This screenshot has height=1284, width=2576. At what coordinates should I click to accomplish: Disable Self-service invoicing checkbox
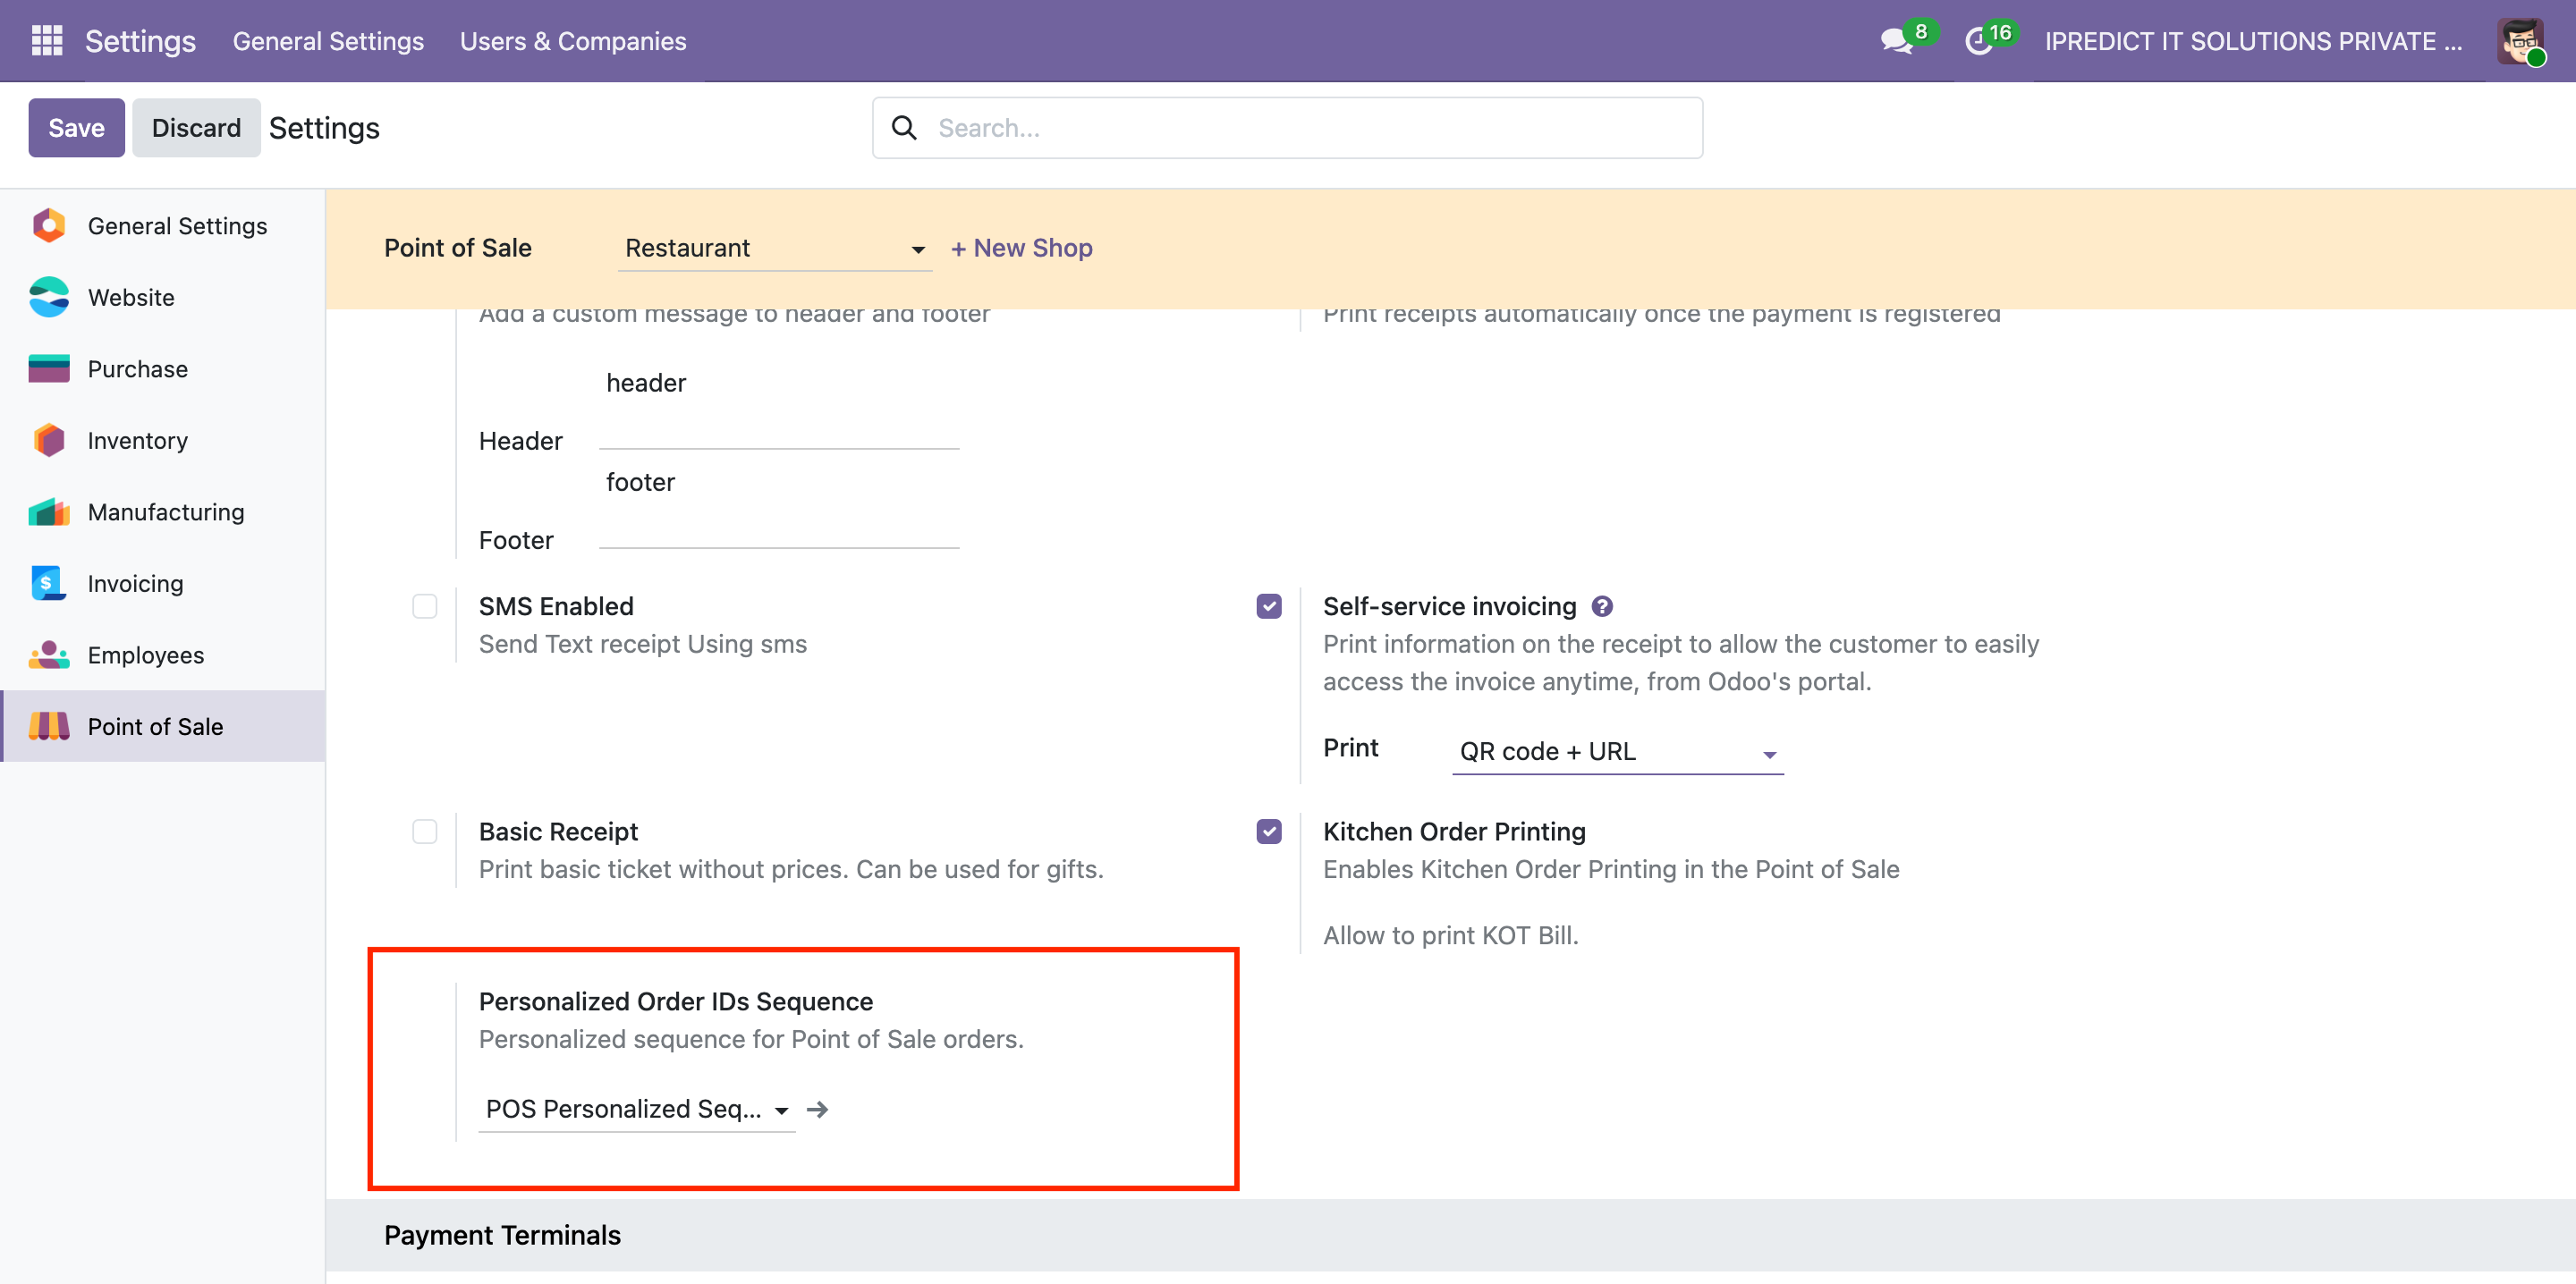pyautogui.click(x=1269, y=606)
